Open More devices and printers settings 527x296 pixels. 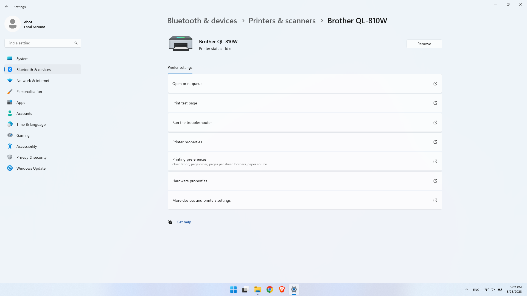[305, 200]
